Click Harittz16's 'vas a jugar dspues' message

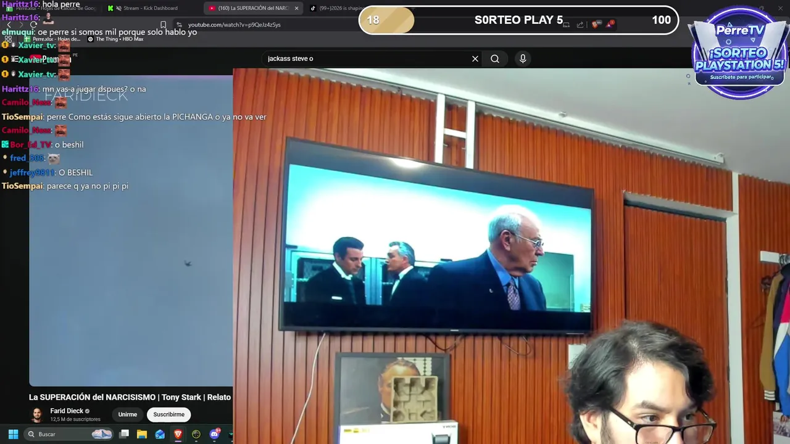(x=74, y=89)
